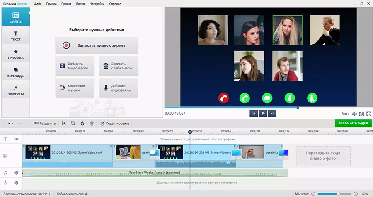Mute the music track speaker
Viewport: 373px width, 197px height.
tap(17, 173)
